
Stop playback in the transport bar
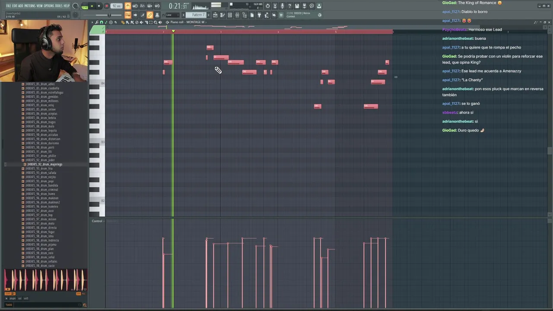click(x=99, y=6)
